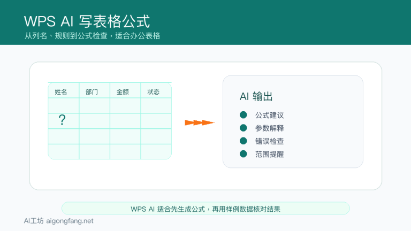Viewport: 411px width, 231px height.
Task: Select the '状态' table header cell
Action: click(x=156, y=90)
